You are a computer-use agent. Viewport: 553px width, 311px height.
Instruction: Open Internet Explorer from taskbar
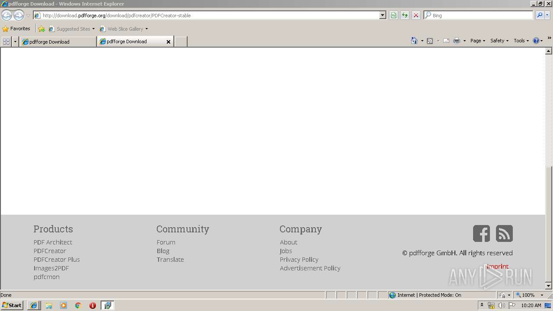click(34, 305)
